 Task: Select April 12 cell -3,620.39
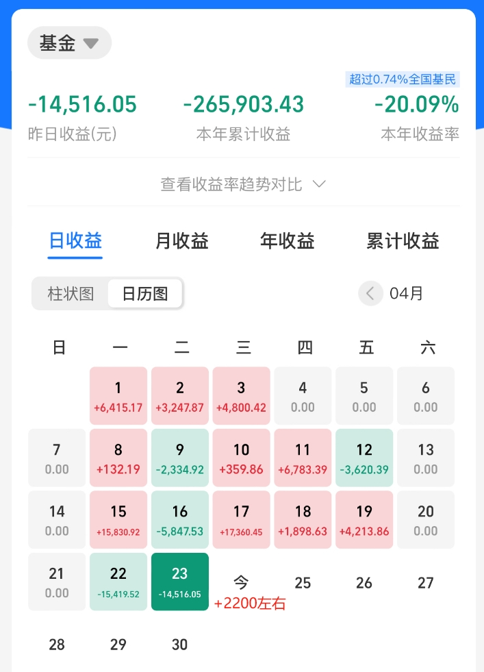point(364,458)
